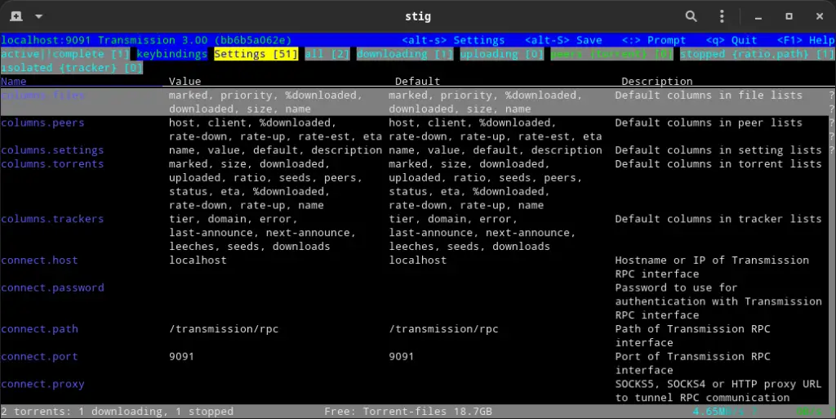Click the '<F1> Help' shortcut hint
836x419 pixels.
pyautogui.click(x=806, y=40)
